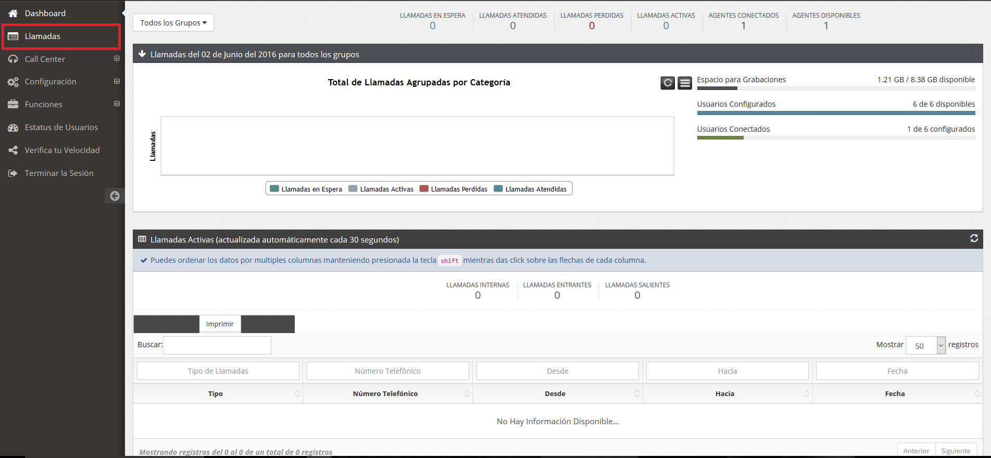Go to Anterior page

(916, 451)
